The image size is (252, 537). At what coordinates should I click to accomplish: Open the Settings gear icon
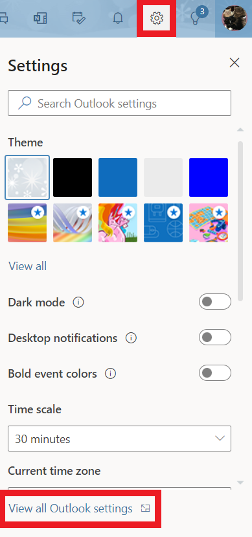click(157, 17)
